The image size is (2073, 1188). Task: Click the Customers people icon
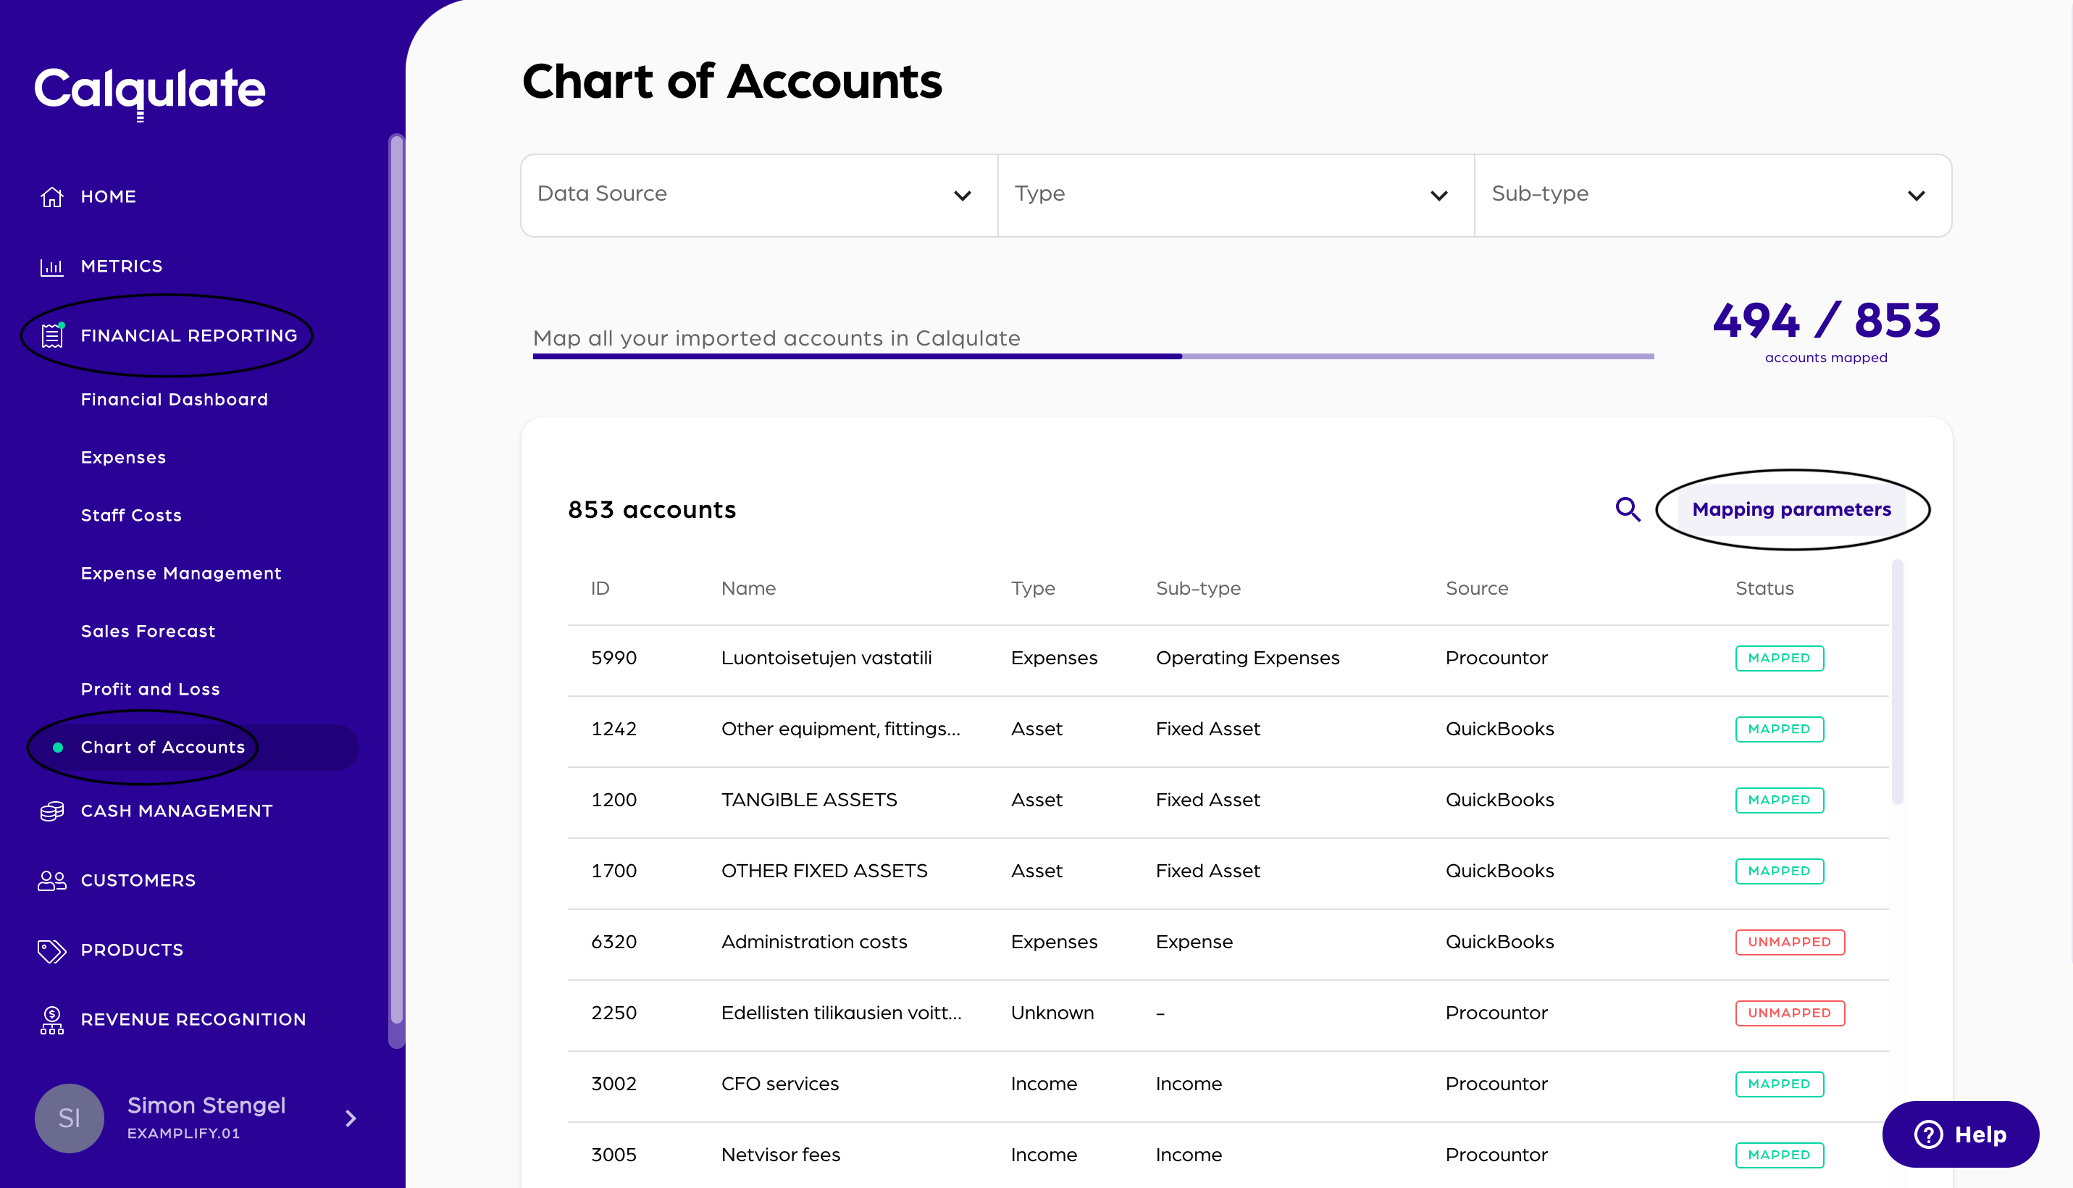coord(52,880)
